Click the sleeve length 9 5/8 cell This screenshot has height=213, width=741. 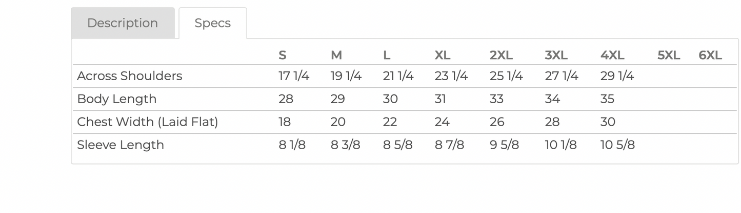point(504,145)
